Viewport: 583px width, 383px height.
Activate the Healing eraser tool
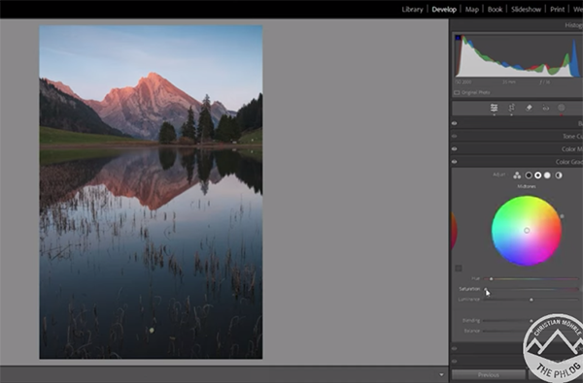529,108
